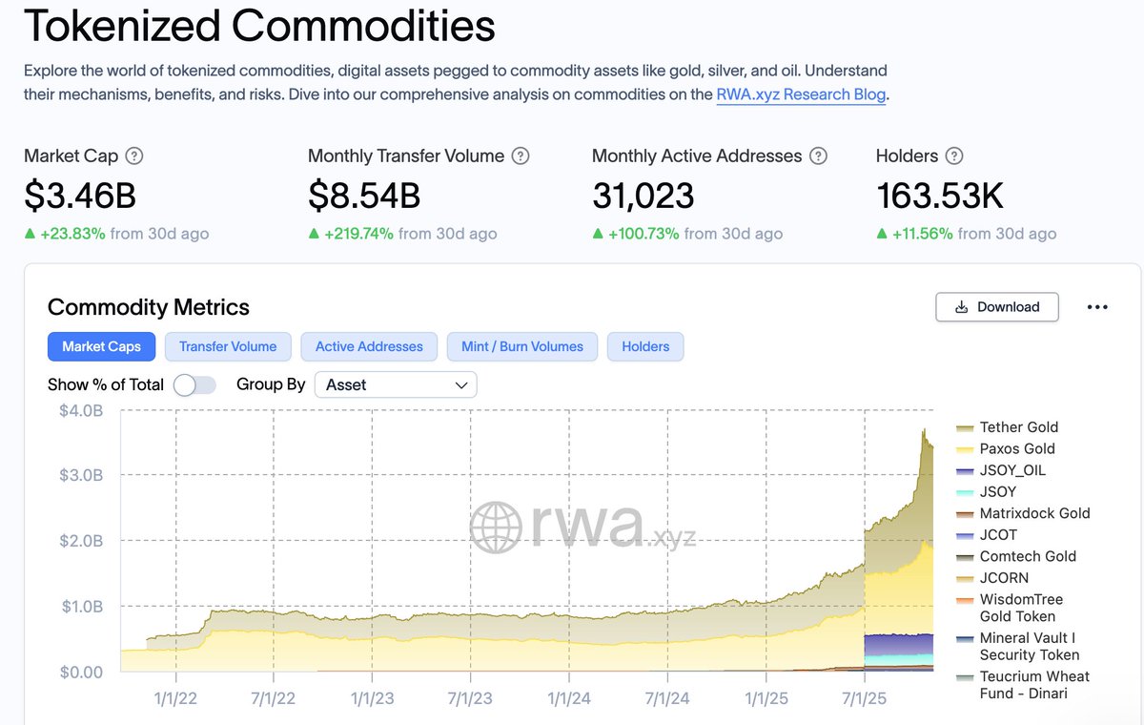Click the Comtech Gold legend label
1144x725 pixels.
point(1028,556)
